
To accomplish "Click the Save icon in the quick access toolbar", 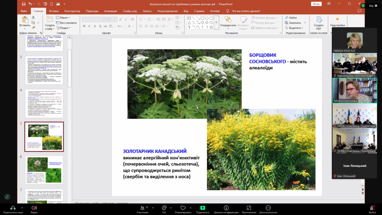I will [x=24, y=4].
